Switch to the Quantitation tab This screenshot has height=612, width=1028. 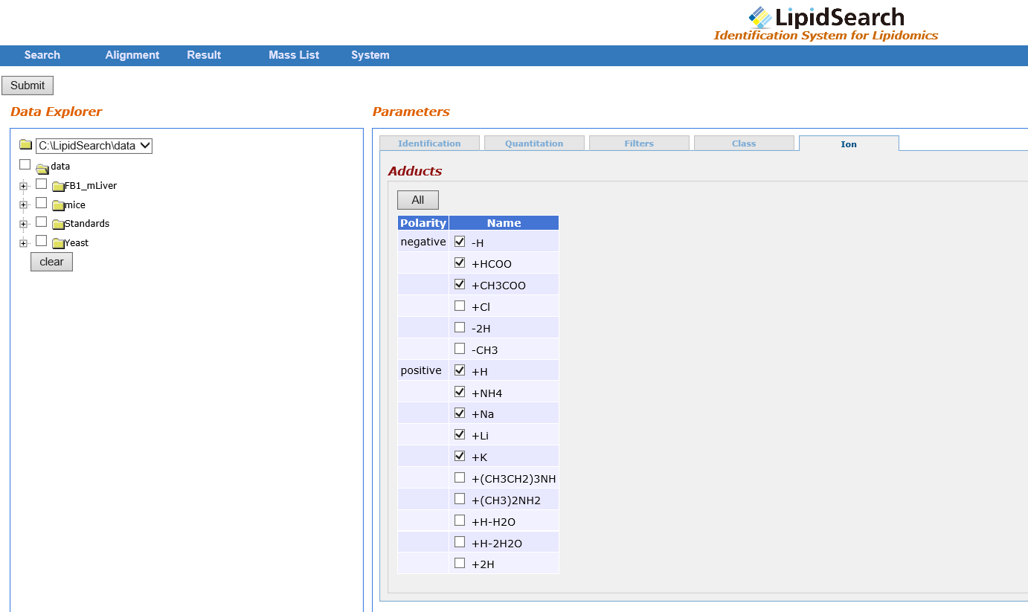(534, 144)
